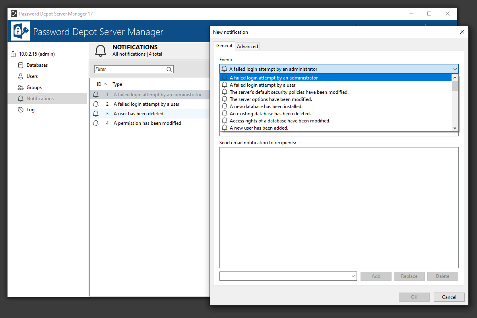The height and width of the screenshot is (318, 477).
Task: Click the Users icon in sidebar
Action: pos(21,76)
